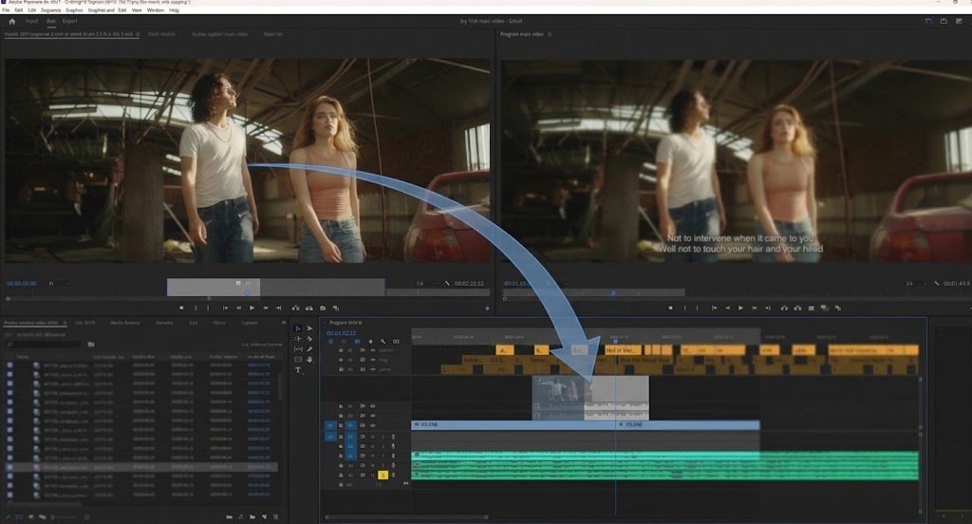Open timeline display settings wrench
Screen dimensions: 972x524
[383, 342]
